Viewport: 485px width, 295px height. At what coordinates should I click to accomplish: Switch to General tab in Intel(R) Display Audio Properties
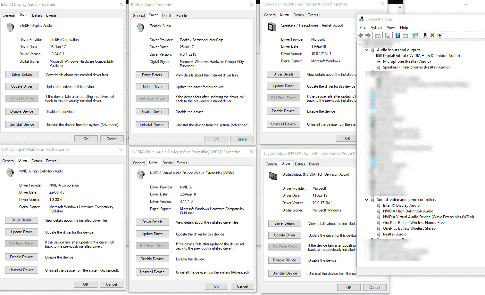click(9, 15)
